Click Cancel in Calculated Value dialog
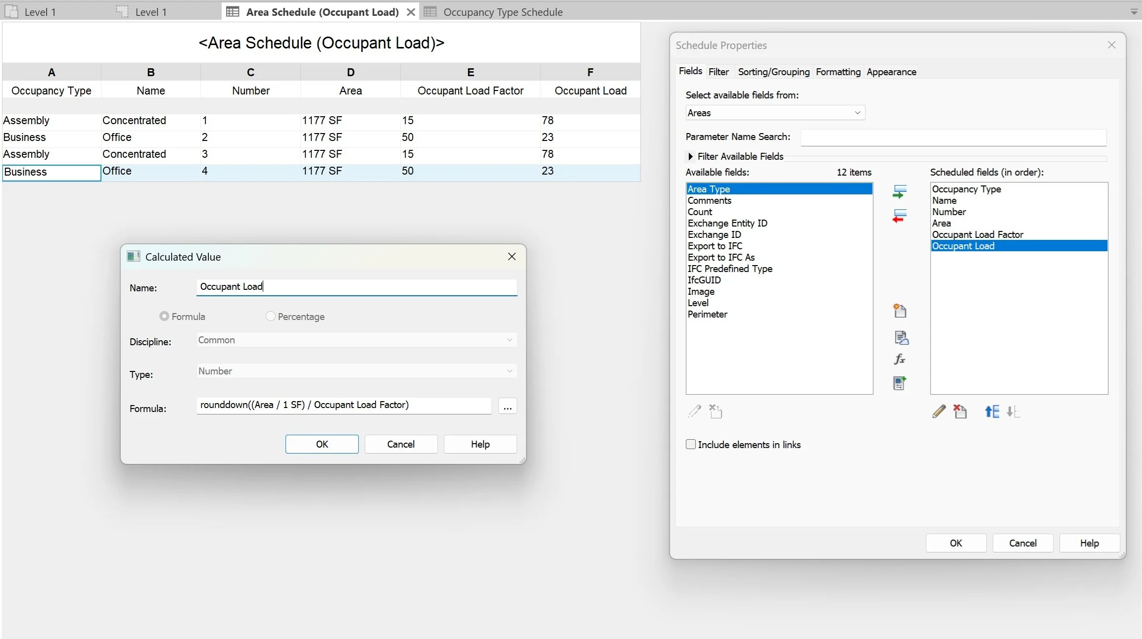1142x639 pixels. click(401, 444)
